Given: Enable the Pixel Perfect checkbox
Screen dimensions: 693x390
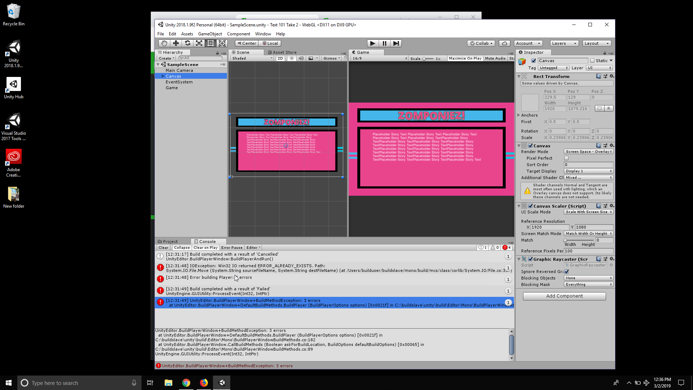Looking at the screenshot, I should coord(566,158).
